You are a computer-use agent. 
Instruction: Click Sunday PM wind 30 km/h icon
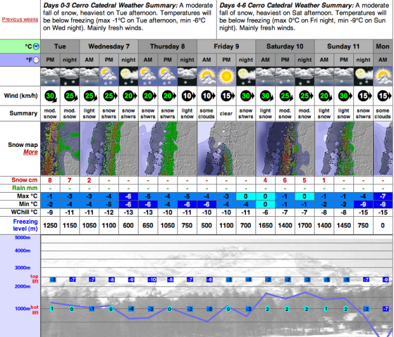pos(345,96)
